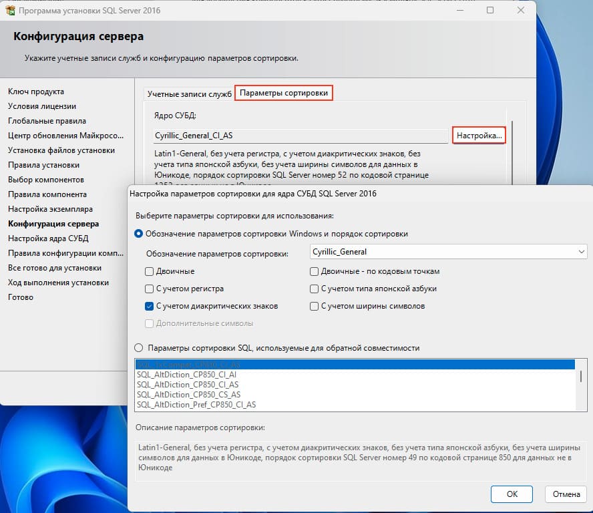Click Выбор компонентов step
593x513 pixels.
(x=46, y=180)
